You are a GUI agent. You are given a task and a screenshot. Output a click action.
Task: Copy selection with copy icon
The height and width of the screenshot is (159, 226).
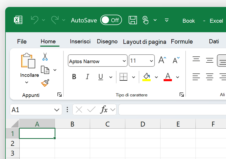coord(45,70)
